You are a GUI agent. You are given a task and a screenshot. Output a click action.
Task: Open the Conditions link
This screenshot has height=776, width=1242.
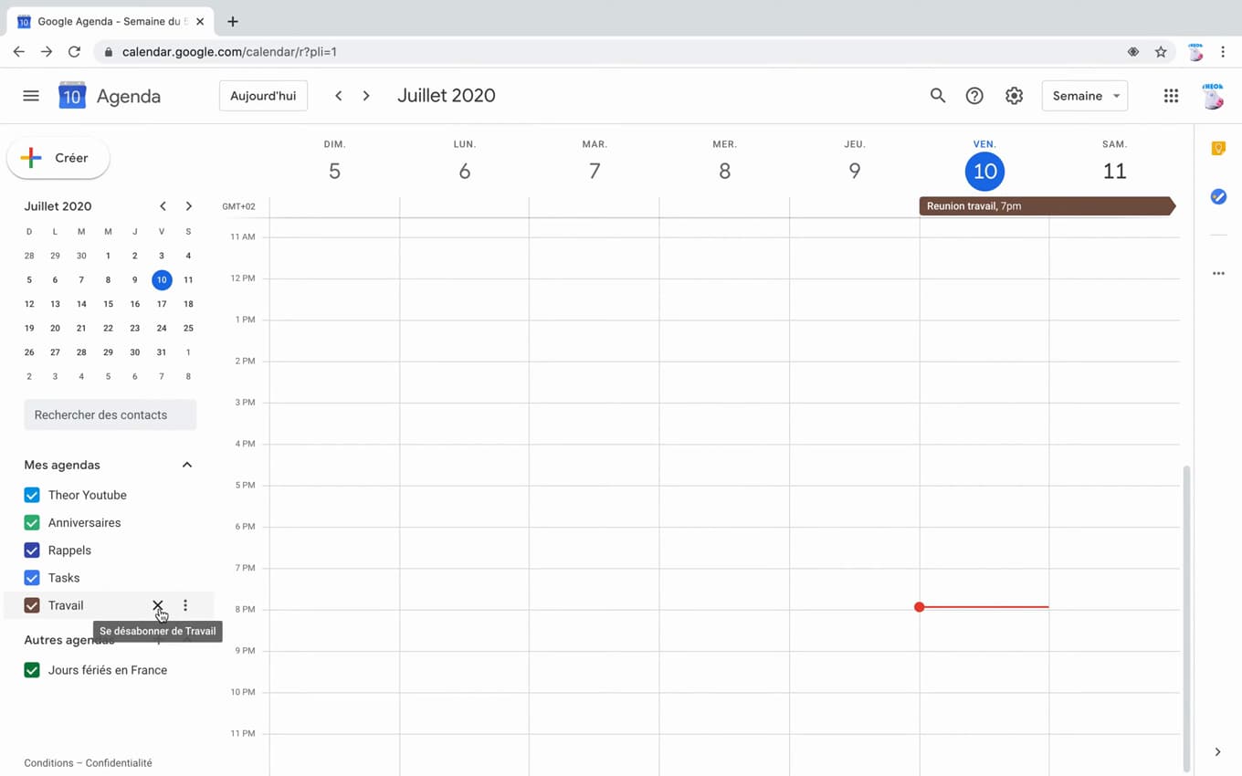[49, 763]
